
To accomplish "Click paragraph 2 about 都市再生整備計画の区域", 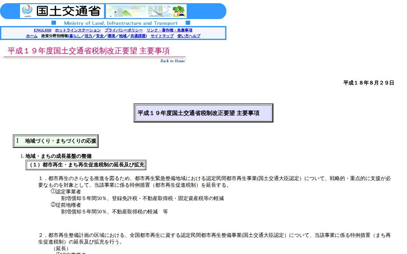I will (x=215, y=238).
